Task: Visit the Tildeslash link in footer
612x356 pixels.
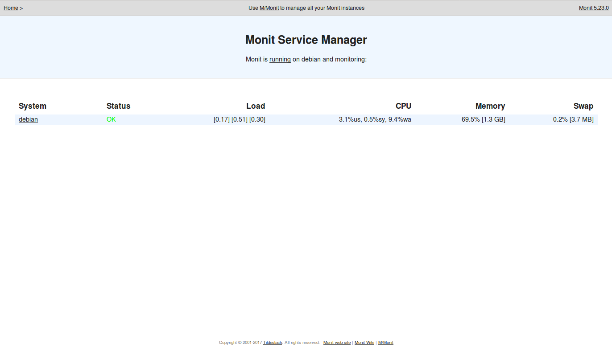Action: tap(273, 343)
